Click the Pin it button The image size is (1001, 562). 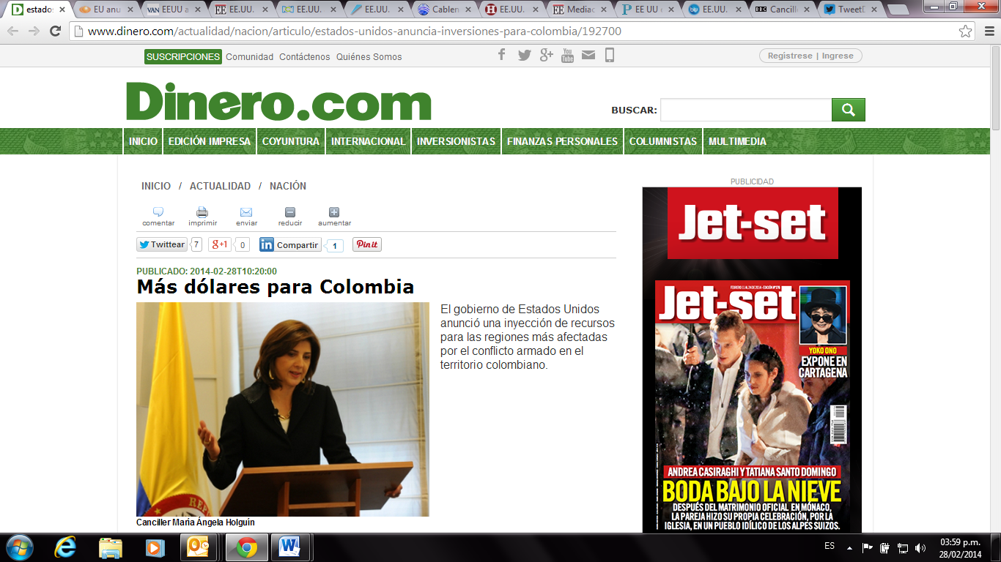click(x=367, y=244)
